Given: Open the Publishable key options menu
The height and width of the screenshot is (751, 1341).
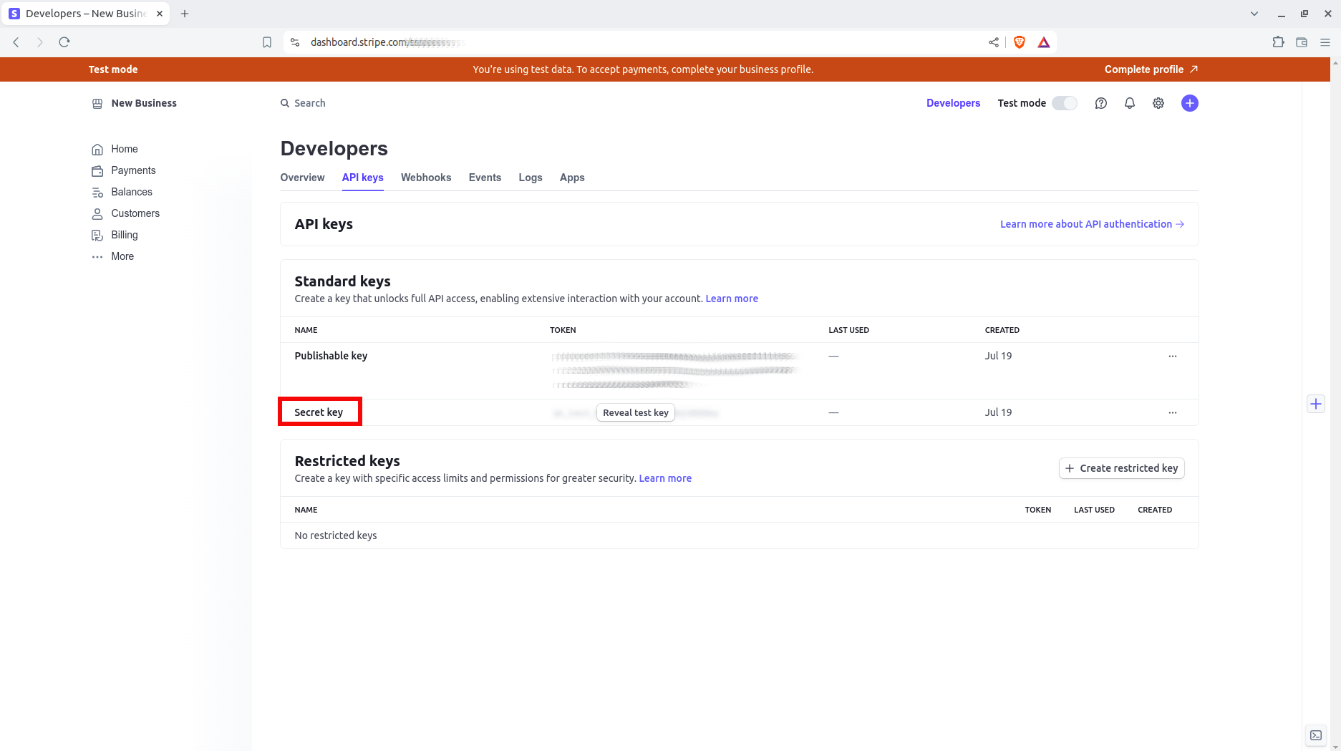Looking at the screenshot, I should (x=1173, y=356).
